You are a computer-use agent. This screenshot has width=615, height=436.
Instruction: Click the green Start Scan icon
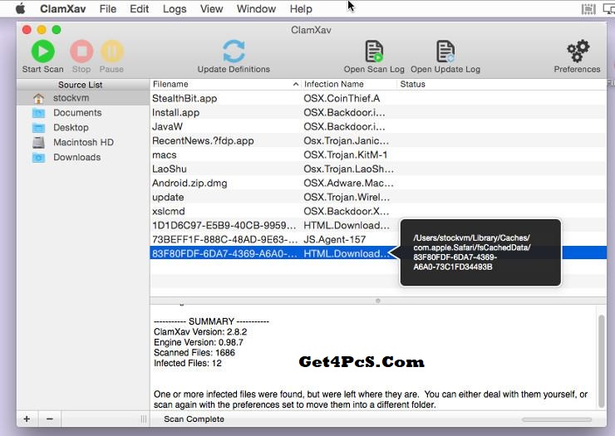coord(42,51)
